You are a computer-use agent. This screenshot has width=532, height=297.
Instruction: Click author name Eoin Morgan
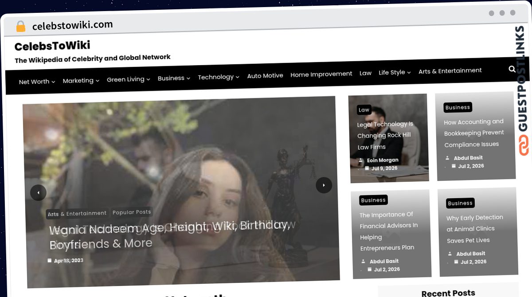(x=383, y=160)
